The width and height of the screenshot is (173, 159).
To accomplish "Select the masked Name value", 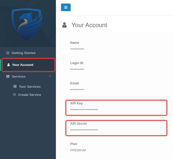I will tap(77, 49).
